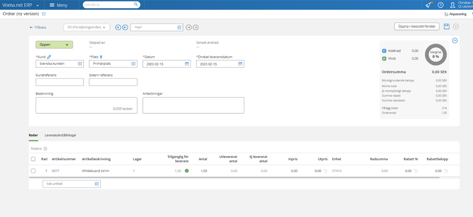Click into the Extern referens field
Screen dimensions: 473x217
click(113, 82)
